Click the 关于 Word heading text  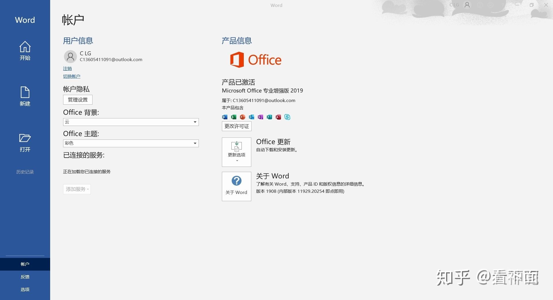click(273, 176)
